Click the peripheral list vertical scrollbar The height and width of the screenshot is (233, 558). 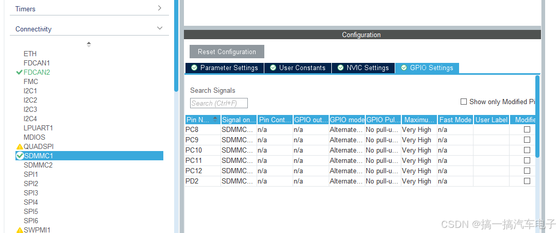tap(176, 45)
